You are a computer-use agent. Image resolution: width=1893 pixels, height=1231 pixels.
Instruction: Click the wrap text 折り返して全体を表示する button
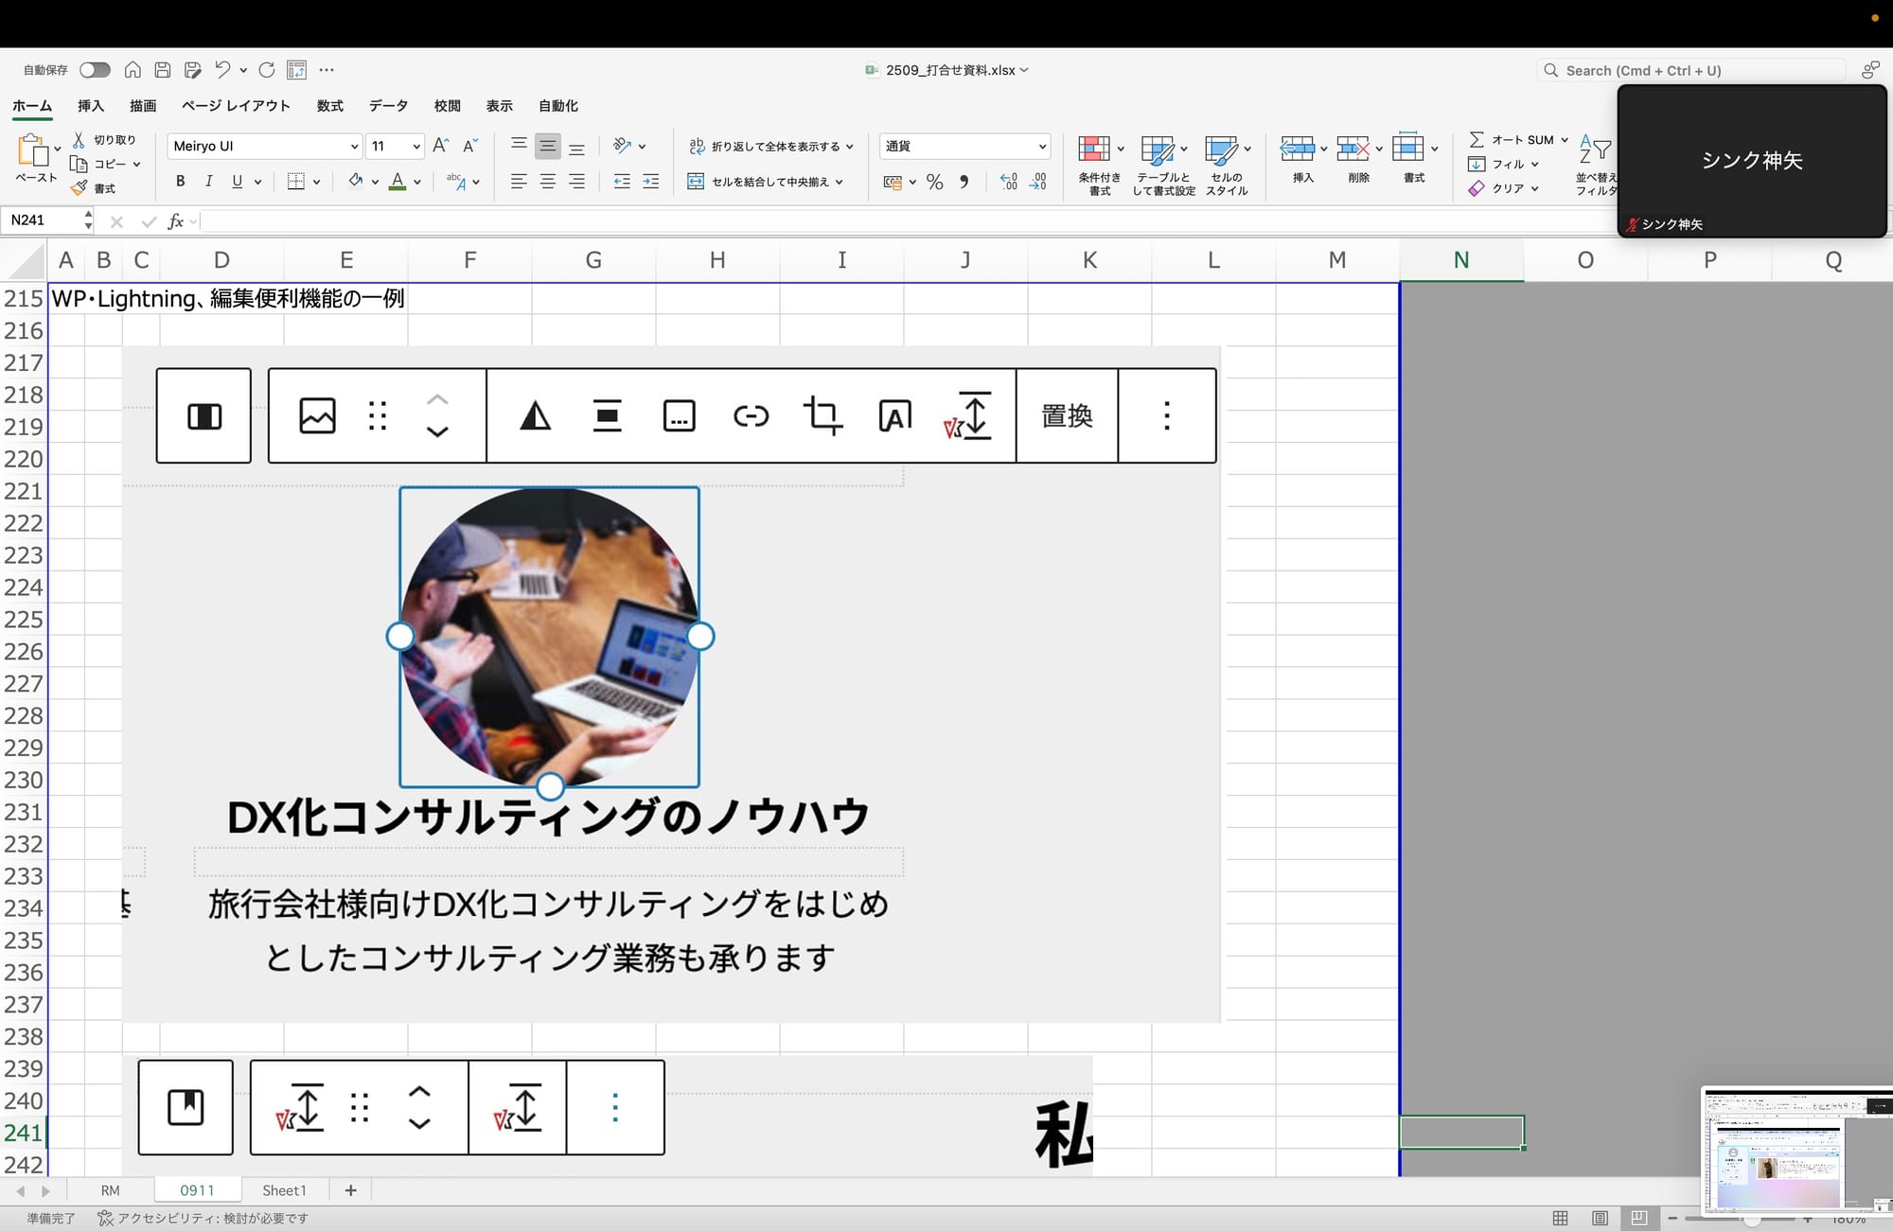click(767, 146)
